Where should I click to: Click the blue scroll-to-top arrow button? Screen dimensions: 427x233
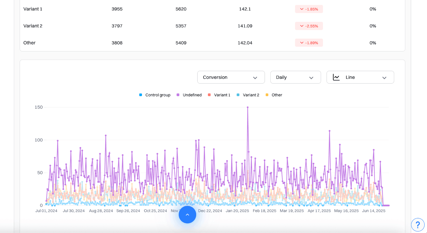pyautogui.click(x=187, y=215)
